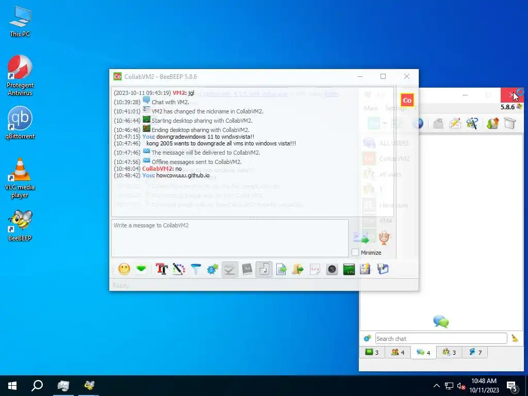Click the muted speaker volume tray icon
Image resolution: width=528 pixels, height=396 pixels.
pyautogui.click(x=461, y=386)
